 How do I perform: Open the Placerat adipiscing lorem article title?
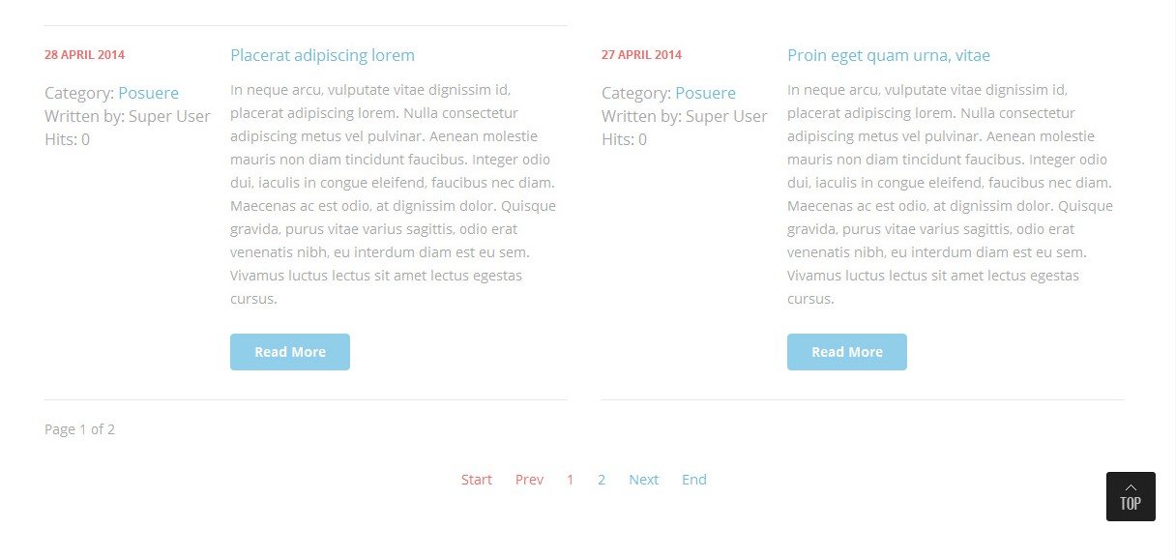tap(322, 55)
